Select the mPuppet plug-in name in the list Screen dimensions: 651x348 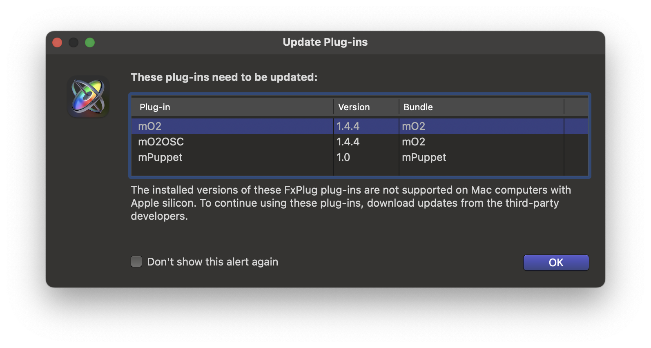(160, 157)
